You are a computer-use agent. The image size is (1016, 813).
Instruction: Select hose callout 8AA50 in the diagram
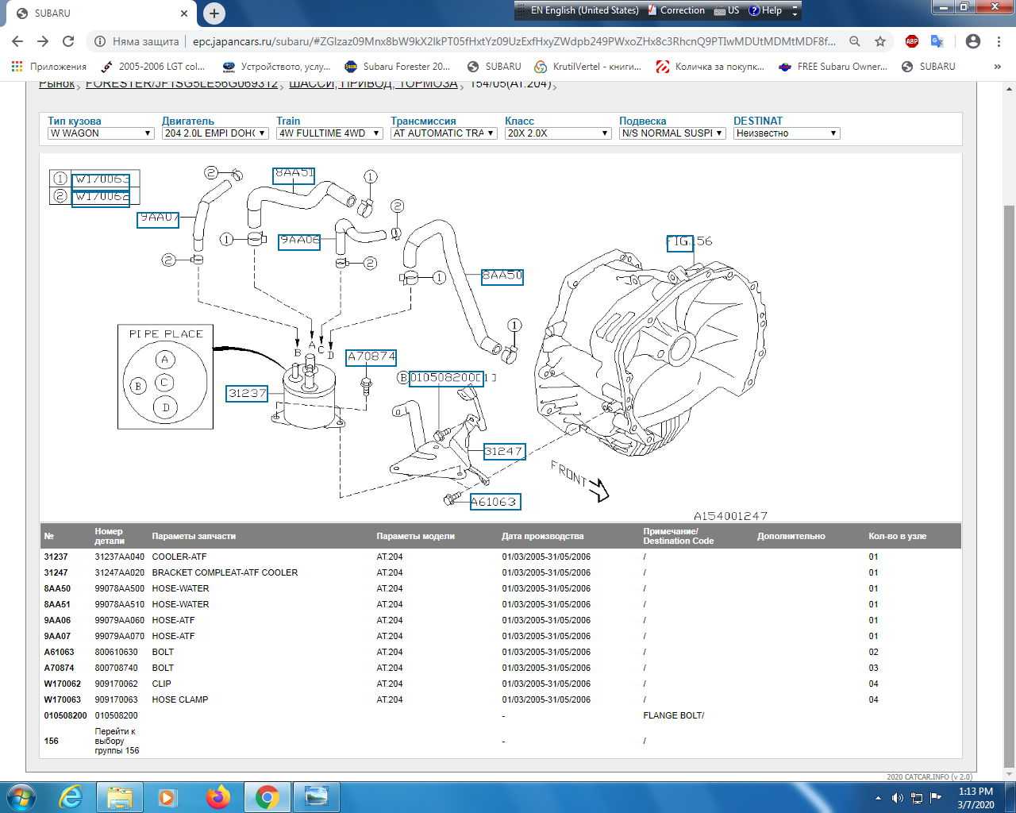pyautogui.click(x=502, y=275)
